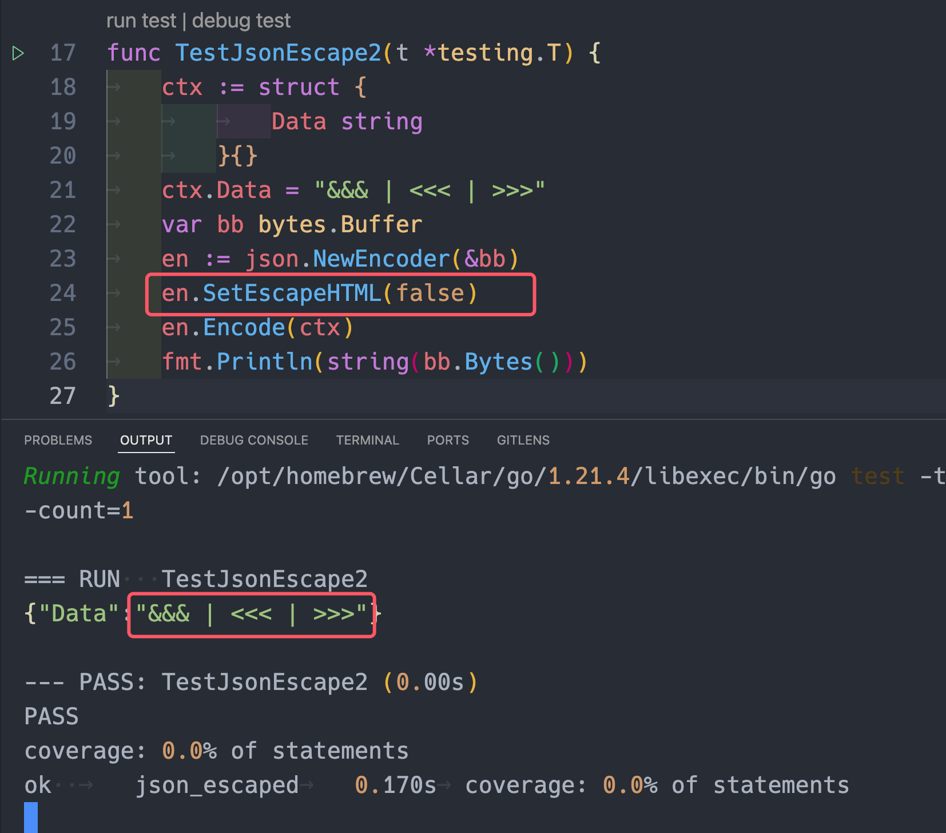
Task: Click line number 27 in the gutter
Action: [63, 396]
